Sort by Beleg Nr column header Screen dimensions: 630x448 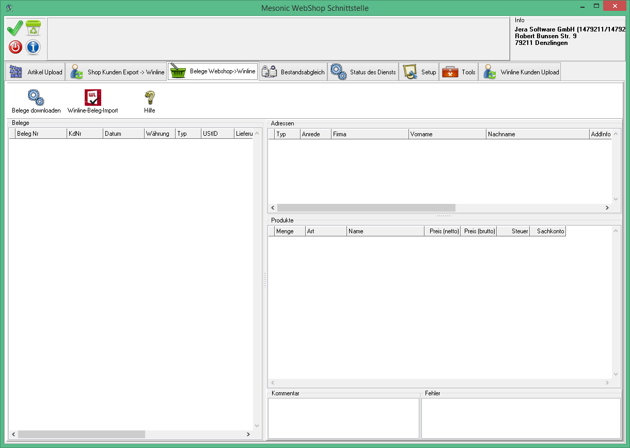click(x=41, y=134)
